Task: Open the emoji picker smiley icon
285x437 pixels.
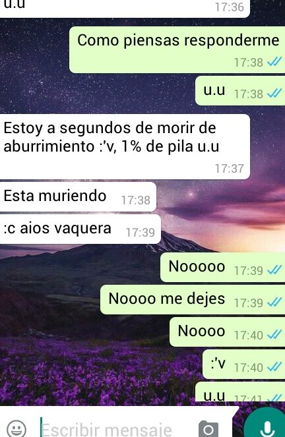Action: pos(16,428)
